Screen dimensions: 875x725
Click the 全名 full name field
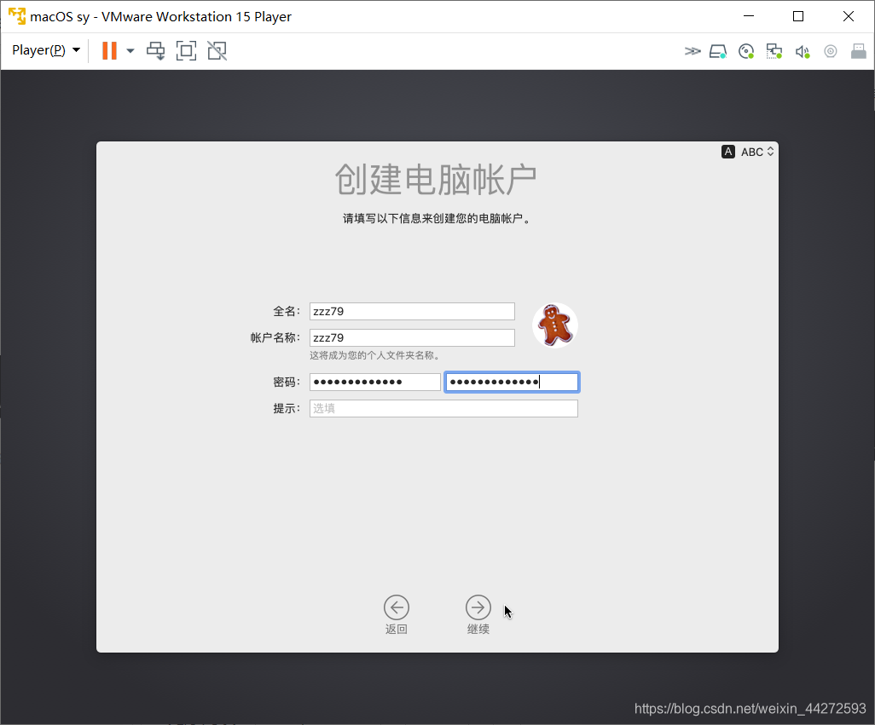pos(412,312)
